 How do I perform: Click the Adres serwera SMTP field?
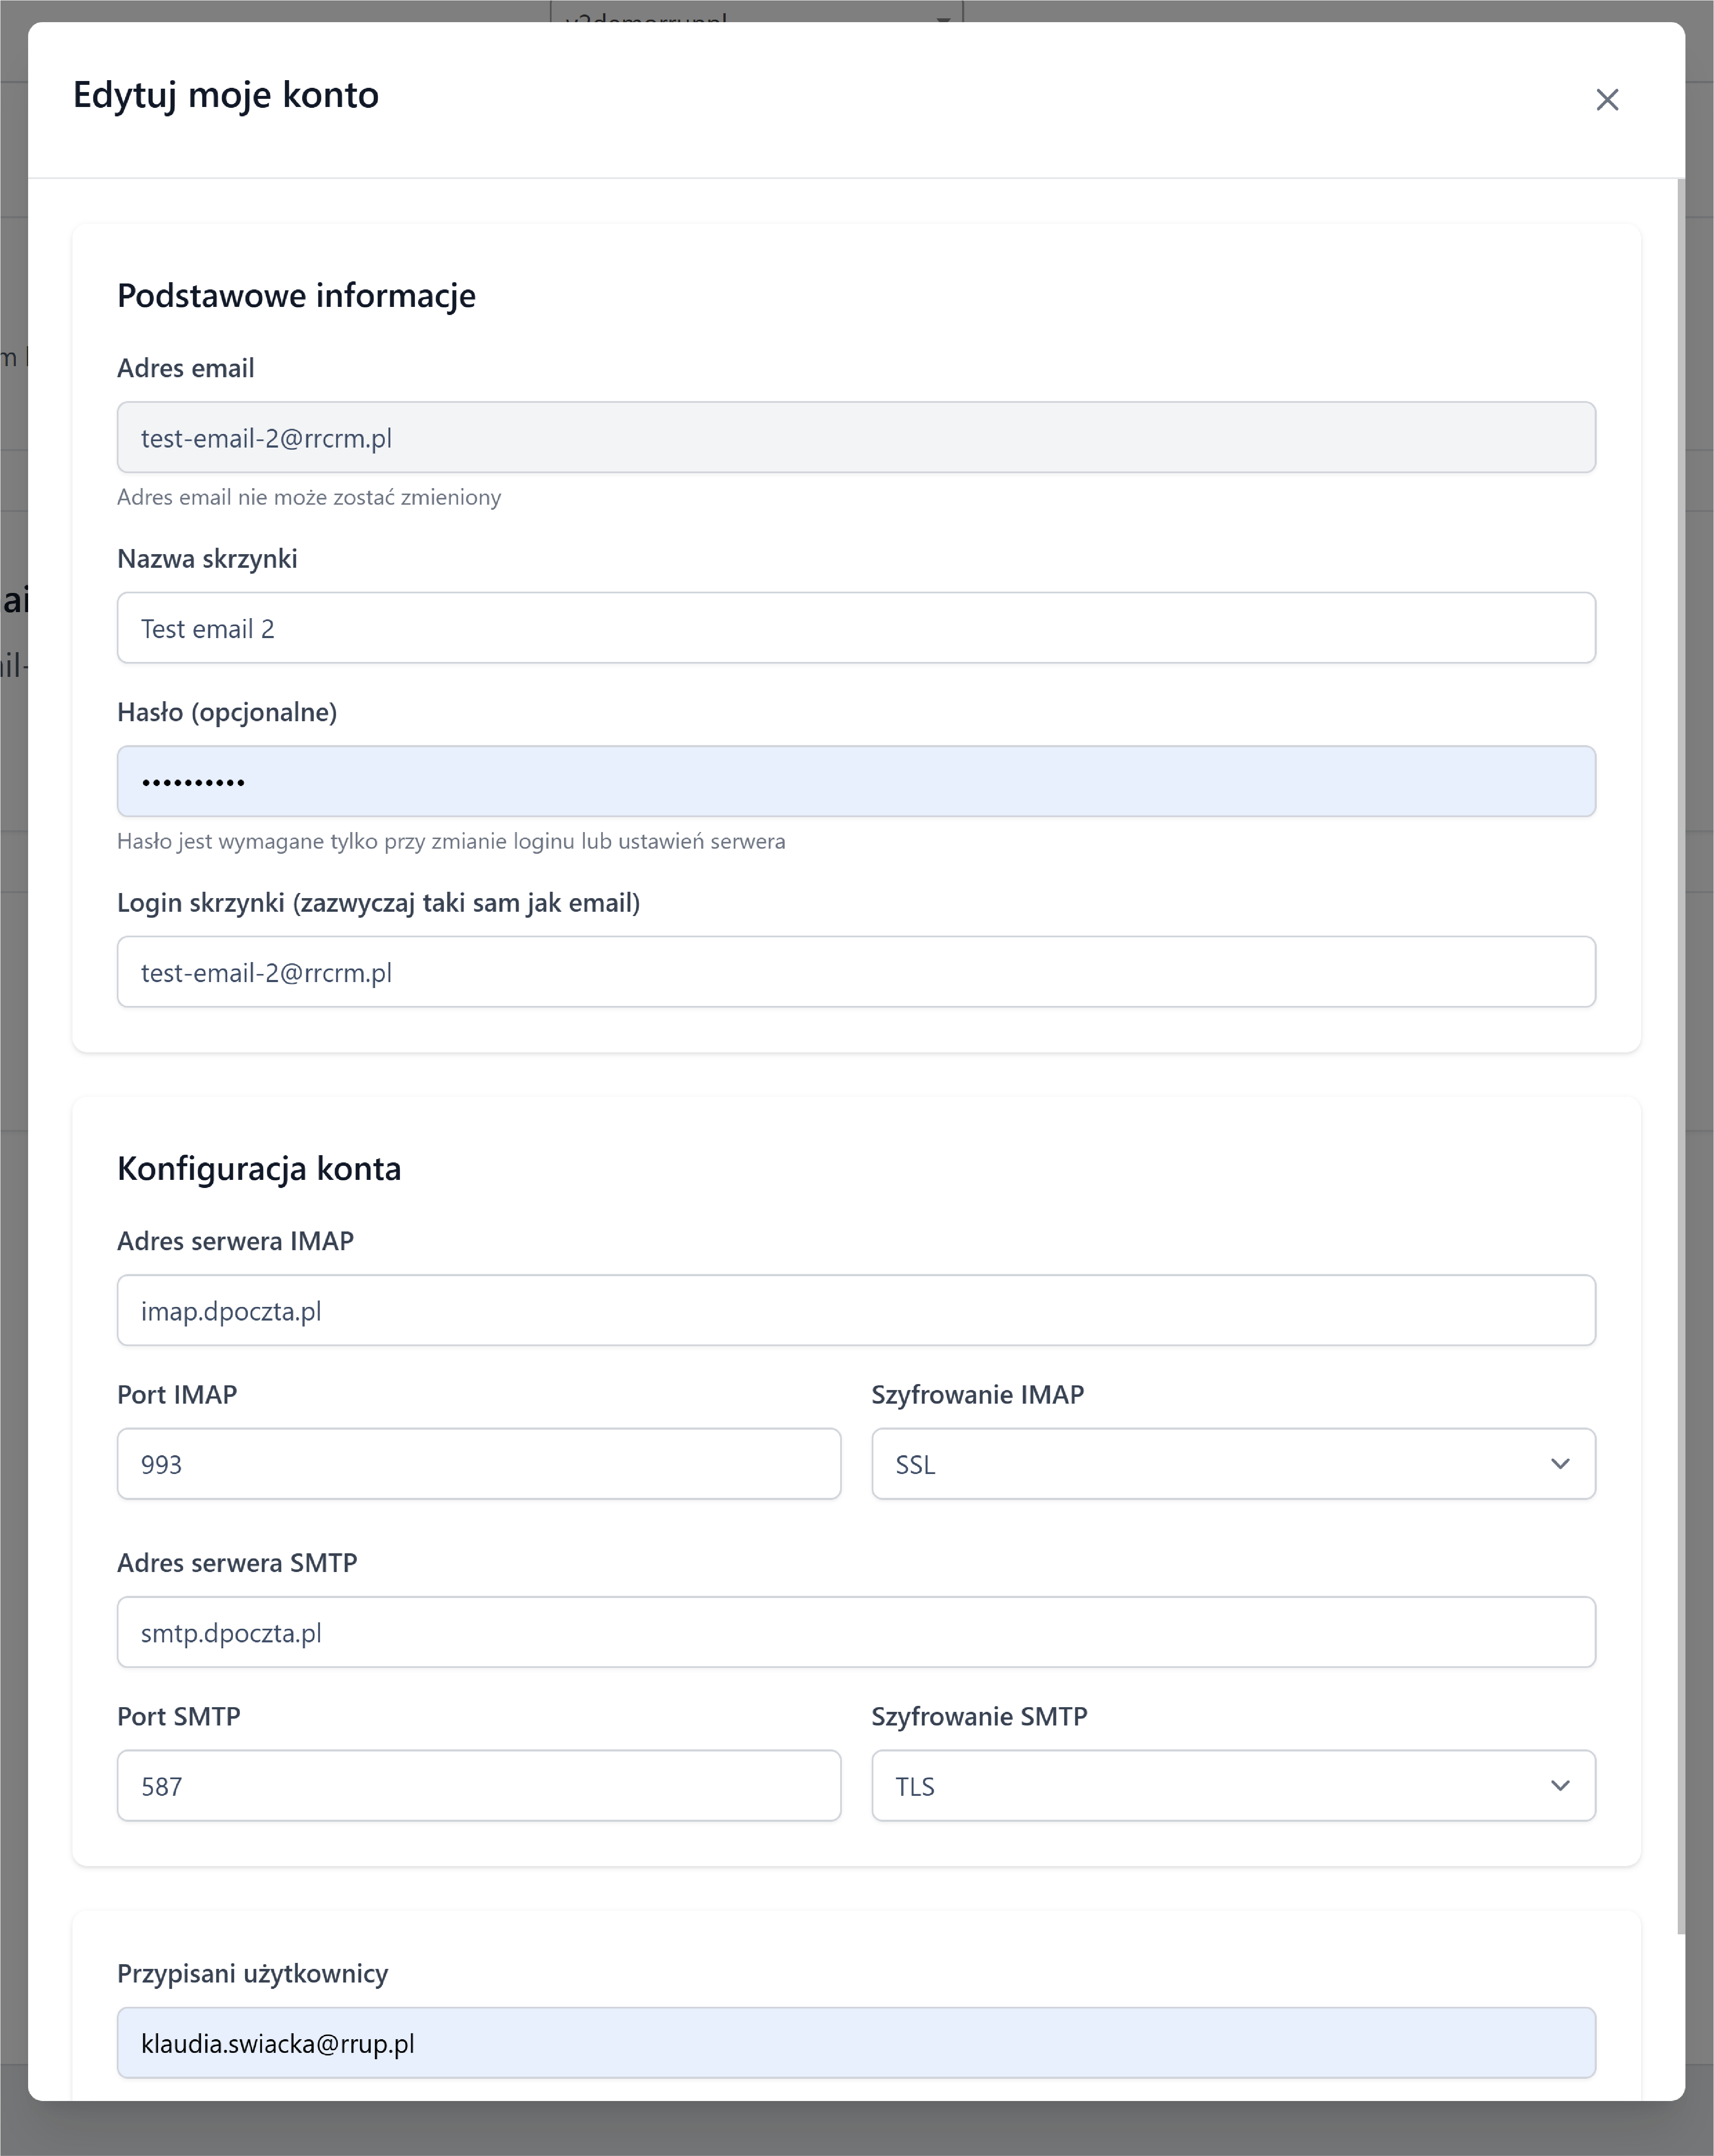(855, 1632)
